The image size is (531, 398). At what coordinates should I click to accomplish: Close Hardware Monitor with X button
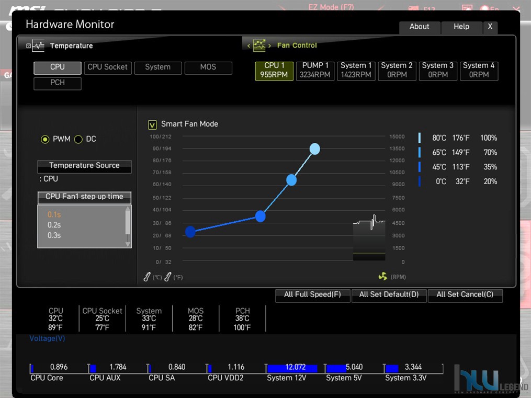(x=490, y=27)
